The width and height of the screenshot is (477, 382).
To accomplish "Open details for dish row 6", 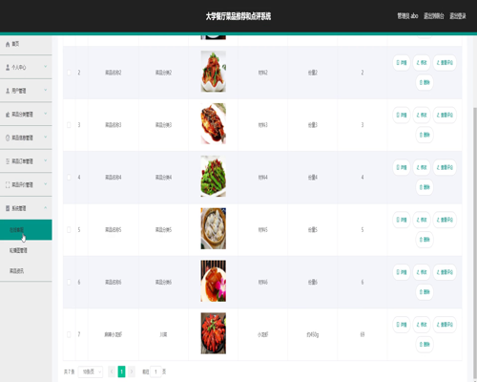I will click(x=402, y=272).
